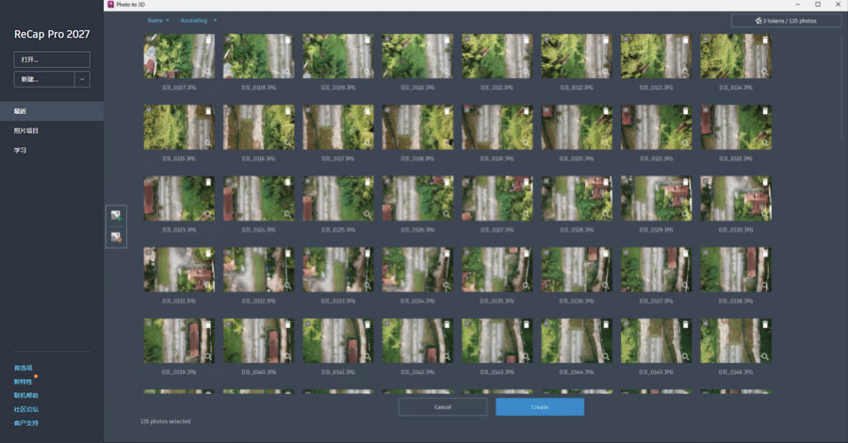Click the 135 photos selected status text
The width and height of the screenshot is (848, 443).
coord(166,421)
